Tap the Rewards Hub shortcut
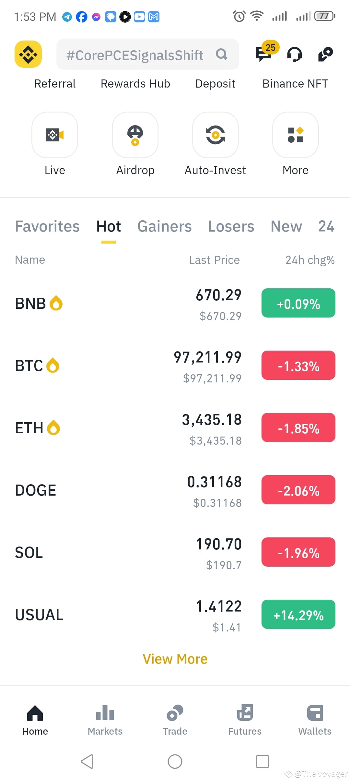This screenshot has height=781, width=350. [x=135, y=84]
